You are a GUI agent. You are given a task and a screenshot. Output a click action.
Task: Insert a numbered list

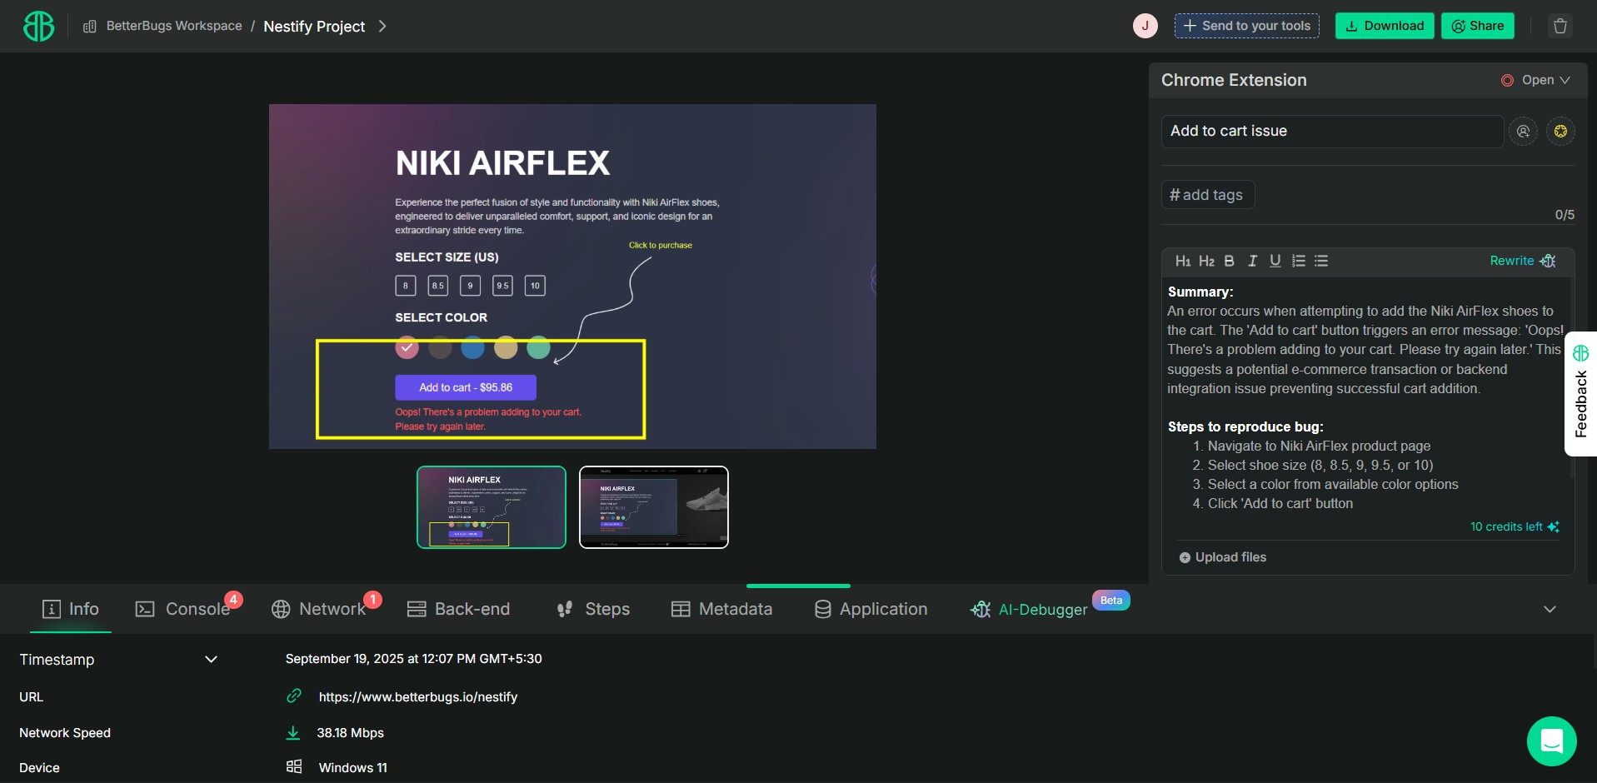point(1298,262)
